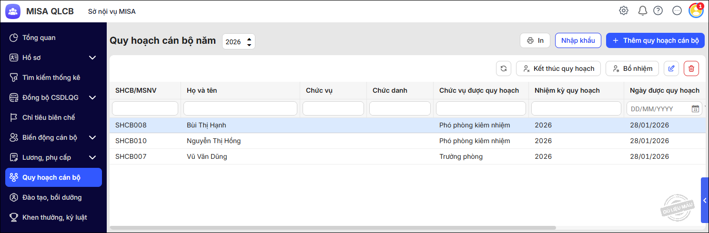
Task: Open the user avatar profile menu
Action: (696, 10)
